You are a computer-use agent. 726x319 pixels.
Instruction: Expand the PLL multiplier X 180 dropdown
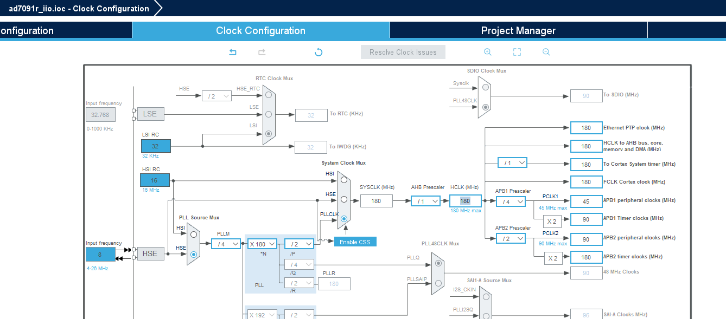(x=263, y=244)
